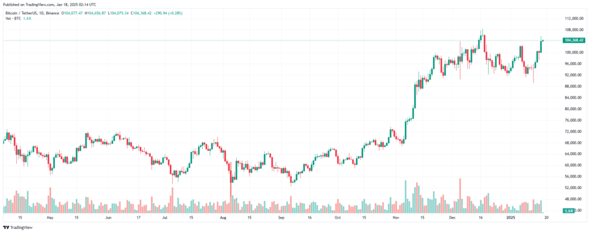Click the 64,000.00 price axis label
Viewport: 590px width, 233px height.
574,154
